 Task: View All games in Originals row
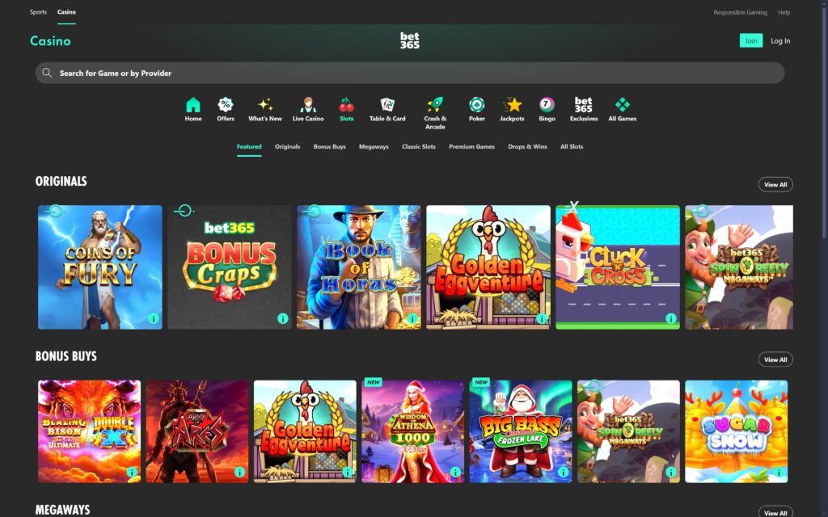click(x=775, y=184)
